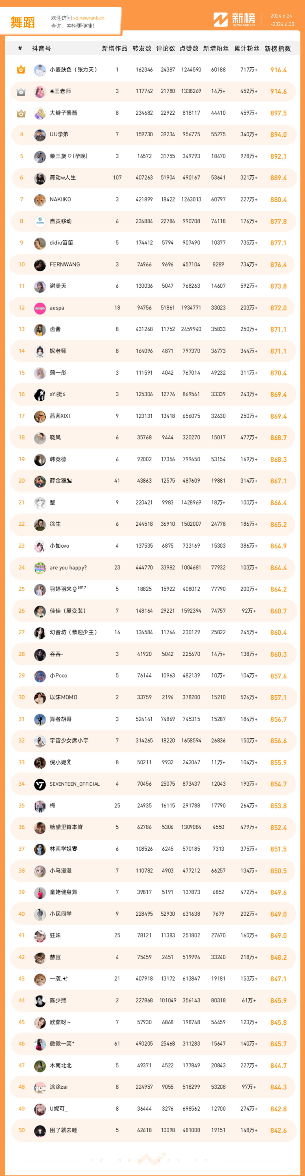Click 自贡移动 account avatar
The width and height of the screenshot is (305, 1176).
click(40, 222)
